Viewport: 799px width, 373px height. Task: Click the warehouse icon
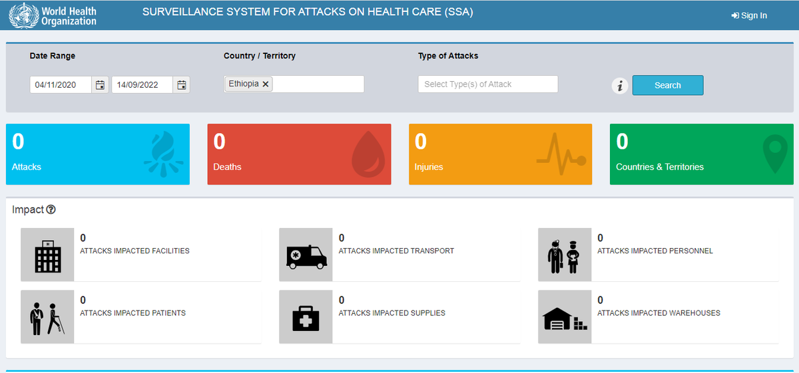[x=565, y=316]
